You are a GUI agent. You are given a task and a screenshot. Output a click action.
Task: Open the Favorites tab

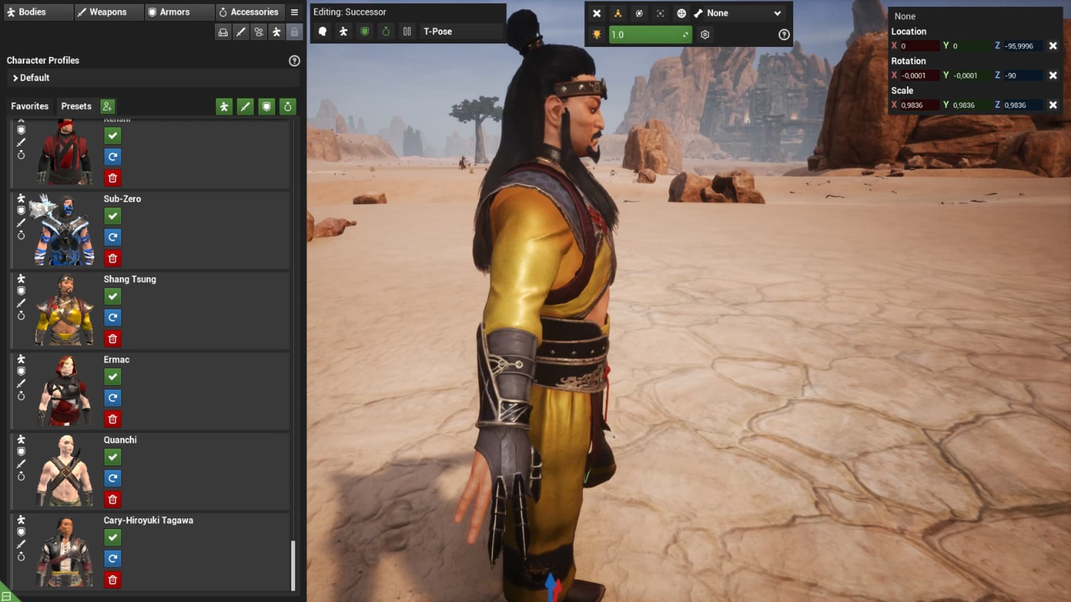point(30,106)
